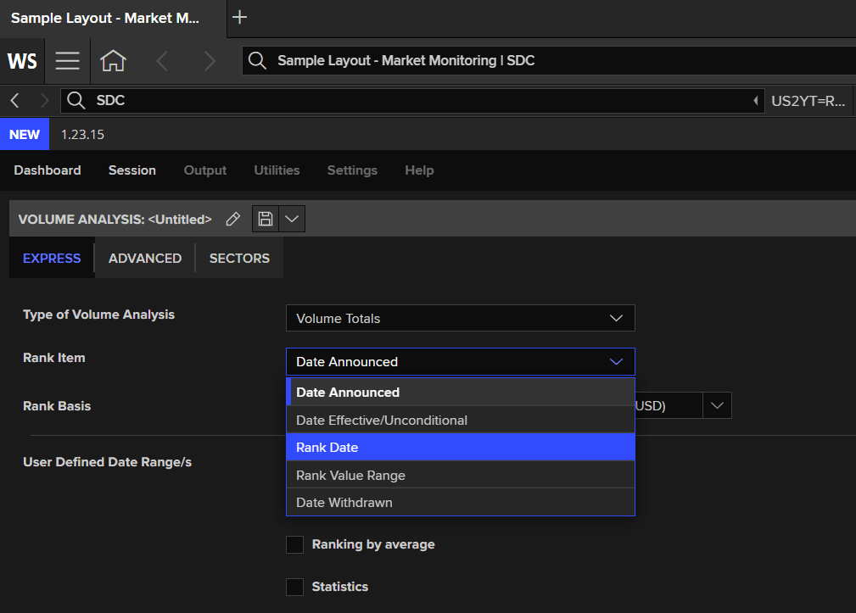Click the WS workspace logo
This screenshot has height=613, width=856.
click(22, 60)
